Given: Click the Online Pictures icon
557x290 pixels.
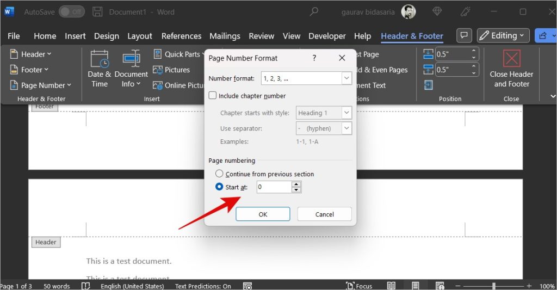Looking at the screenshot, I should click(158, 85).
